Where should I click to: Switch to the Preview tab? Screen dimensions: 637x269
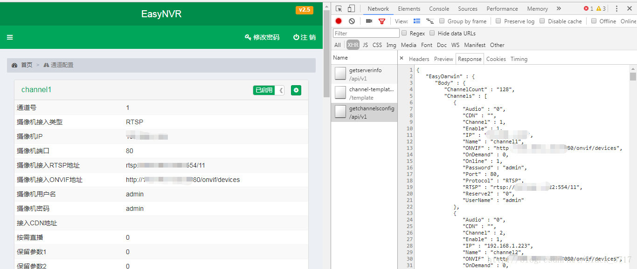click(x=443, y=59)
